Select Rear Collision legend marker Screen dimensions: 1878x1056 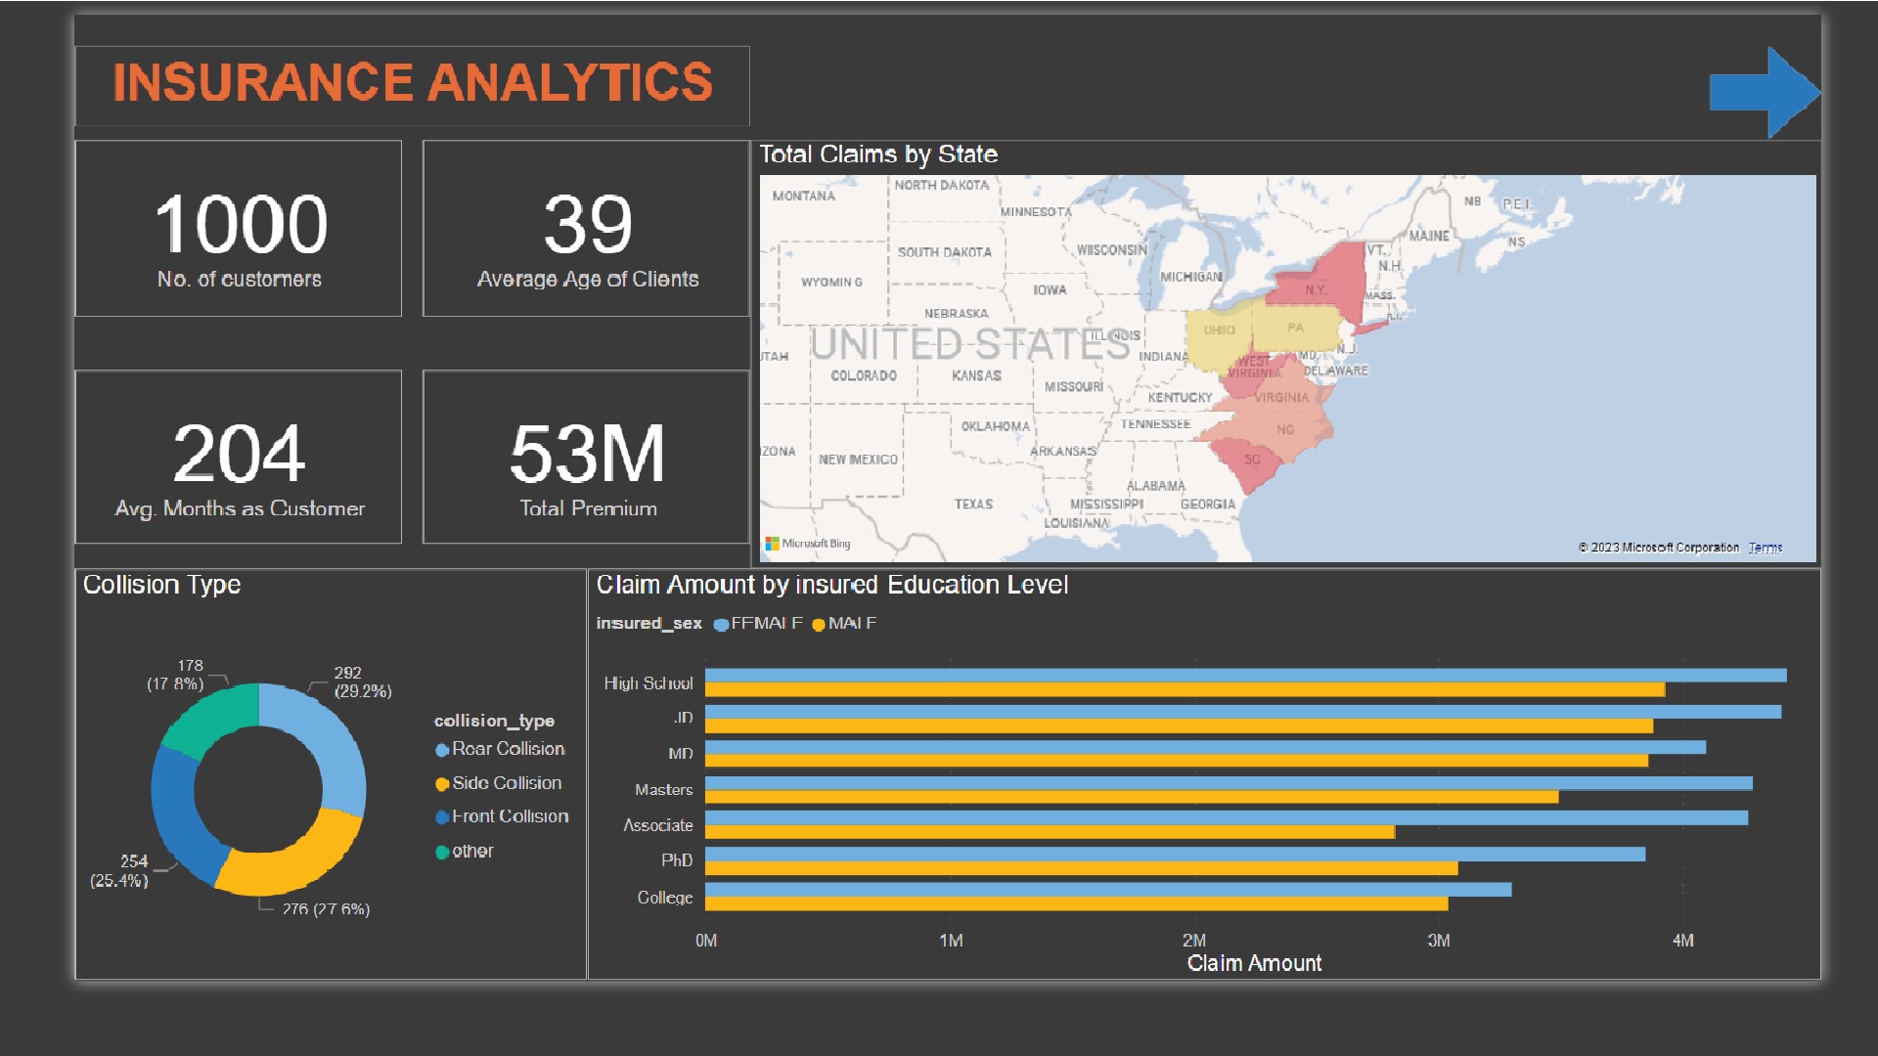click(442, 750)
